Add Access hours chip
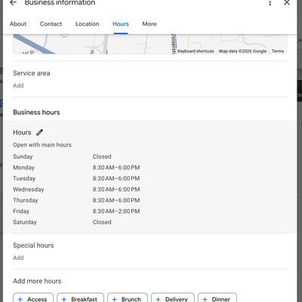 (33, 298)
